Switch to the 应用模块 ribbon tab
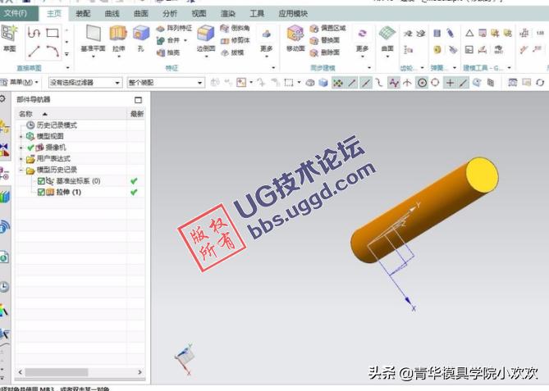The width and height of the screenshot is (549, 391). (293, 14)
